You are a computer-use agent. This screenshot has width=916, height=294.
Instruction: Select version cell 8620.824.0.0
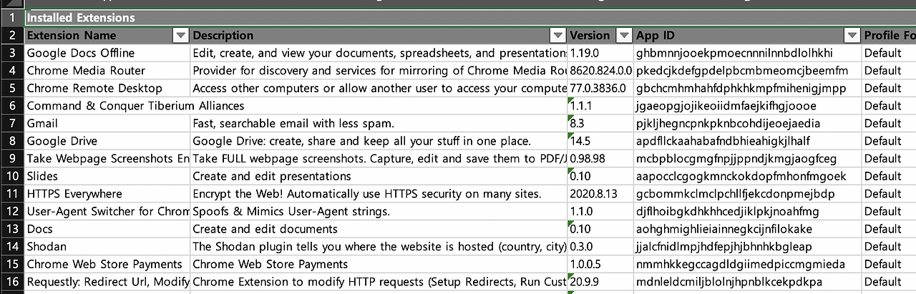pos(601,70)
